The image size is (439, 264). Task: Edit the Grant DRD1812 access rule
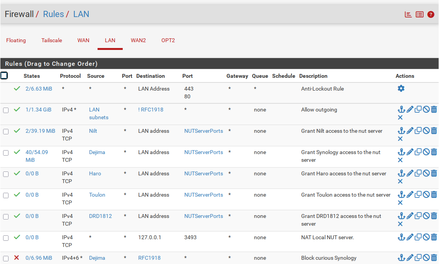coord(410,216)
